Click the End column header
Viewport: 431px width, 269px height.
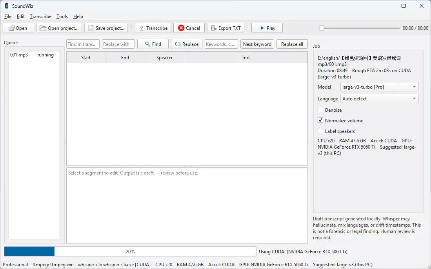(125, 57)
